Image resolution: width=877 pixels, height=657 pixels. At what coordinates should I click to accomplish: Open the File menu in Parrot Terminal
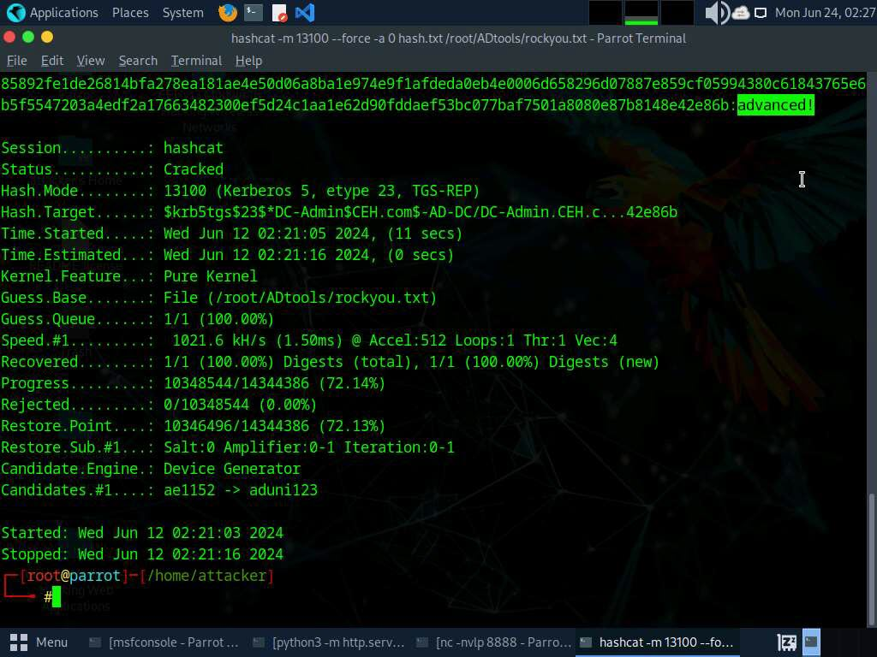coord(17,61)
